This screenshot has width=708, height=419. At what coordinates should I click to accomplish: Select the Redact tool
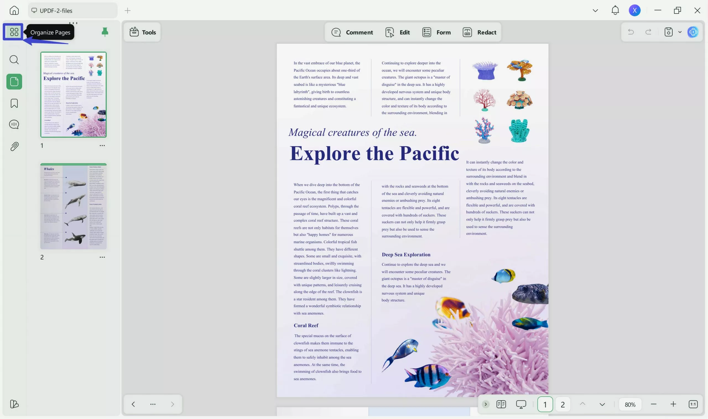coord(480,32)
